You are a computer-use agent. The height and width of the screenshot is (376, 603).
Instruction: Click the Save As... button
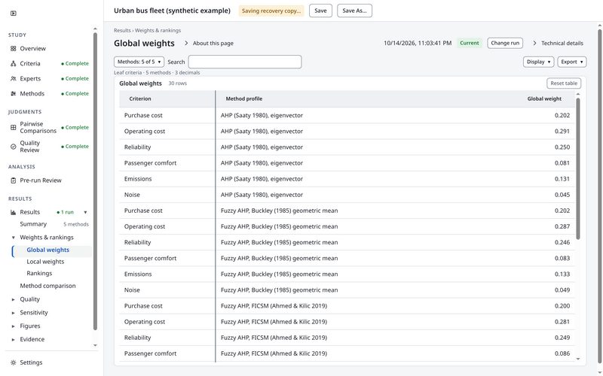coord(354,11)
